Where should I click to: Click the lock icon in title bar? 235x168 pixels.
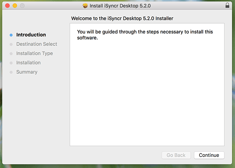228,6
